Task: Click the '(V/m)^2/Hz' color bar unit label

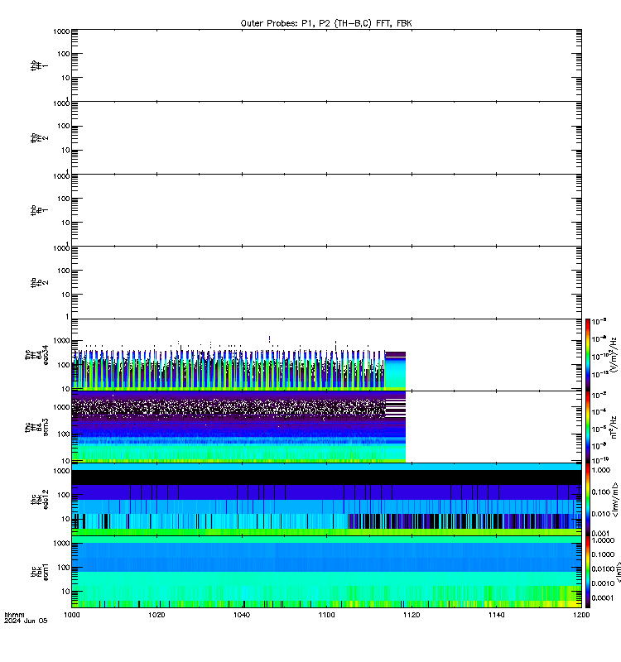Action: coord(614,355)
